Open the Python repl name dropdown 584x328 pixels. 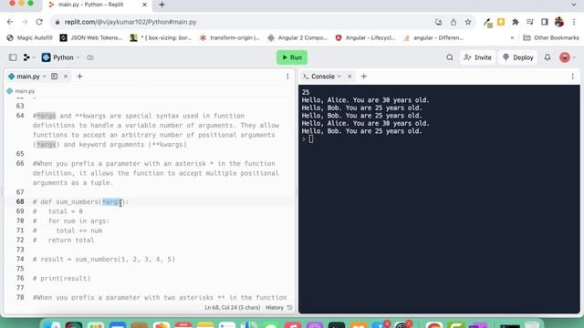[x=61, y=57]
